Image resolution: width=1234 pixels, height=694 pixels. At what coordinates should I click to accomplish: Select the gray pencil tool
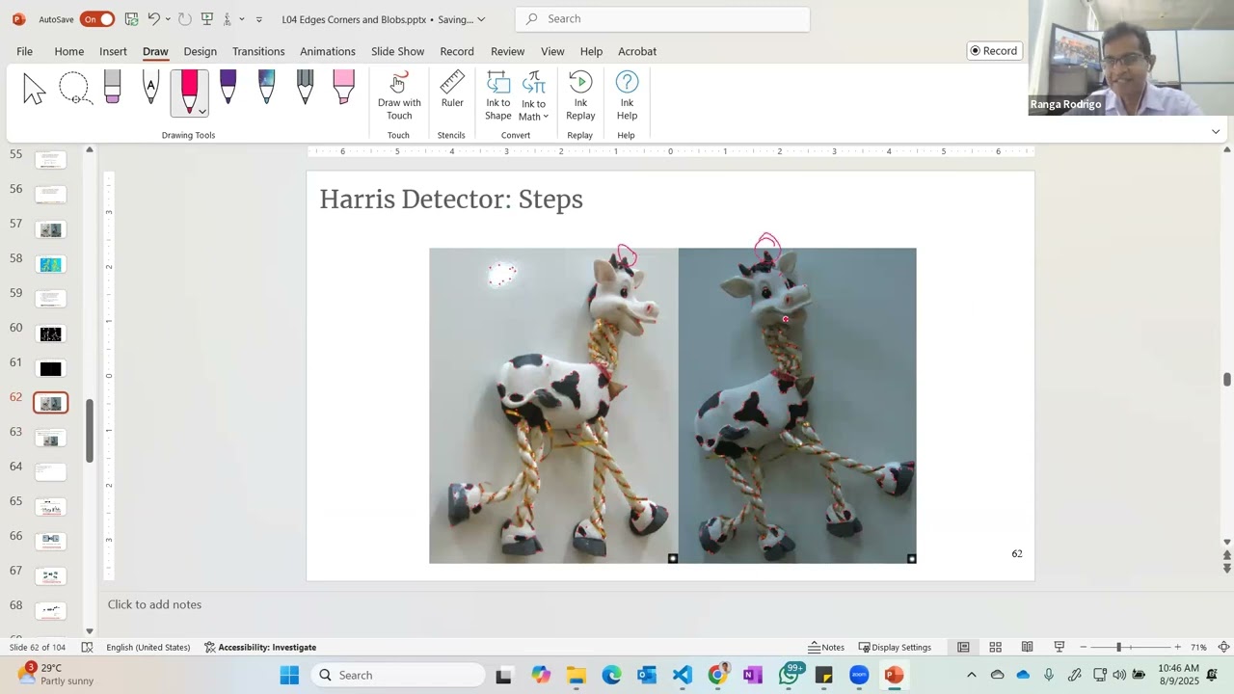pos(305,88)
